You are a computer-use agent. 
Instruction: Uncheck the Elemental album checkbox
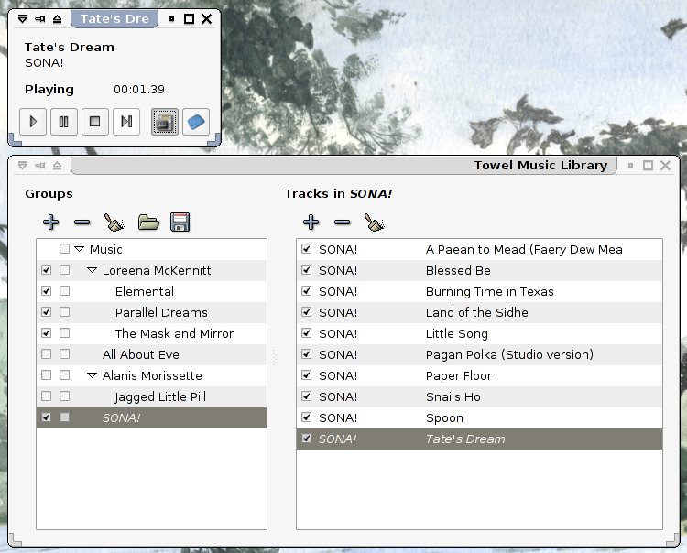(47, 291)
